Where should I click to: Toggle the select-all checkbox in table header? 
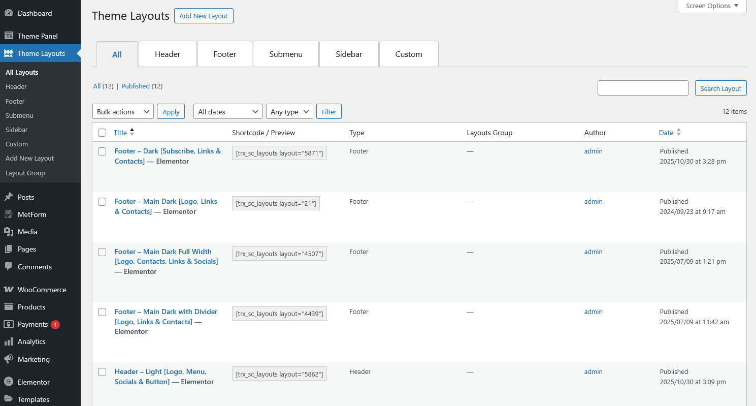(x=102, y=133)
